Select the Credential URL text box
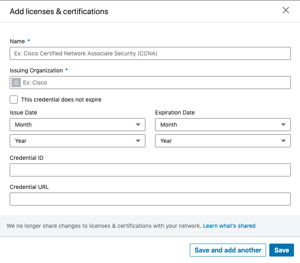This screenshot has height=263, width=300. click(x=150, y=199)
